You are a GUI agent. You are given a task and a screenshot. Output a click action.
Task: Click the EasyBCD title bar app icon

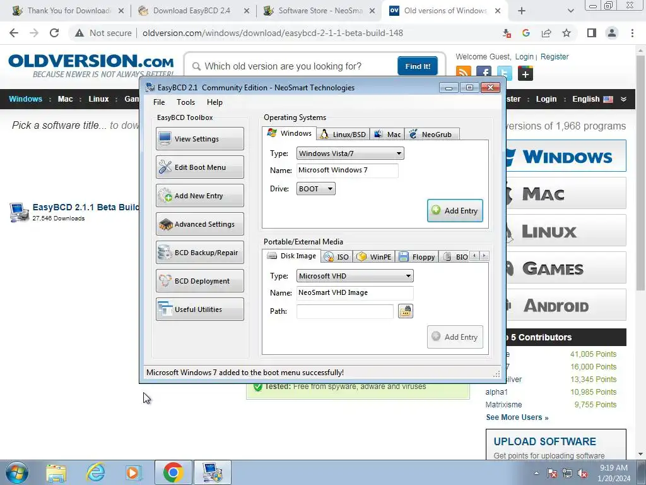150,87
